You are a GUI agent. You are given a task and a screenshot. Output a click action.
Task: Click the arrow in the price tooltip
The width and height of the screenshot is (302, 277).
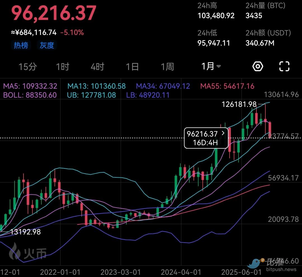coord(223,133)
